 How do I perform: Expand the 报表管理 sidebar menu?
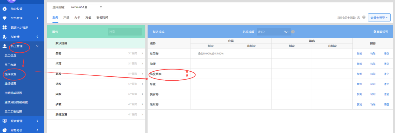(37, 121)
